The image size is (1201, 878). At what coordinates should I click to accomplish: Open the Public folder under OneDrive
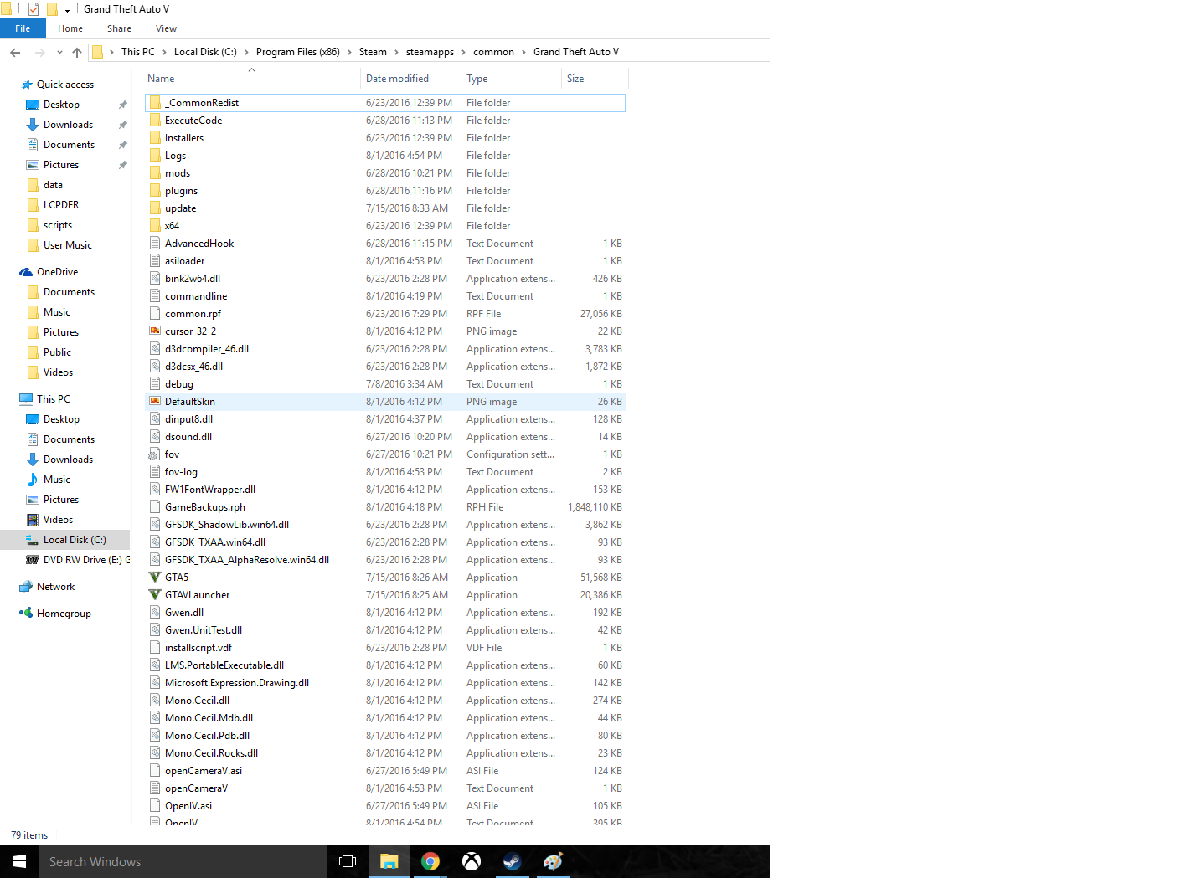pos(57,352)
